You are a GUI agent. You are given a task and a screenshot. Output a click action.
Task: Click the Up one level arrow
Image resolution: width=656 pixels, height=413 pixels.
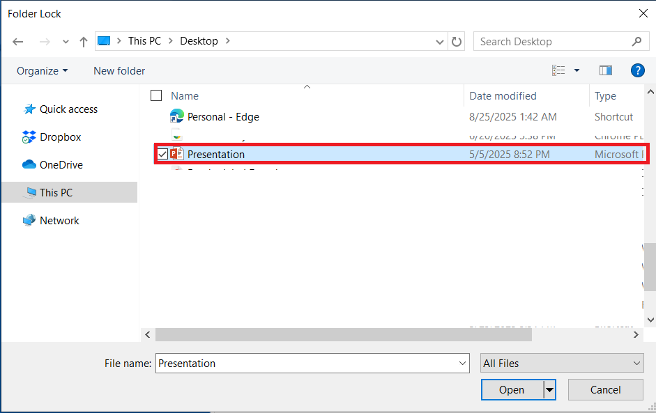84,42
